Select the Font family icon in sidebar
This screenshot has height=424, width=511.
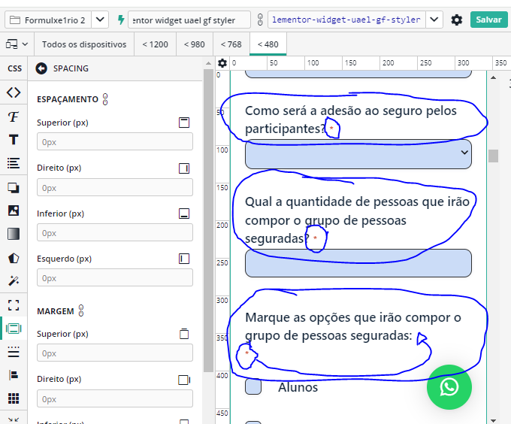point(14,117)
